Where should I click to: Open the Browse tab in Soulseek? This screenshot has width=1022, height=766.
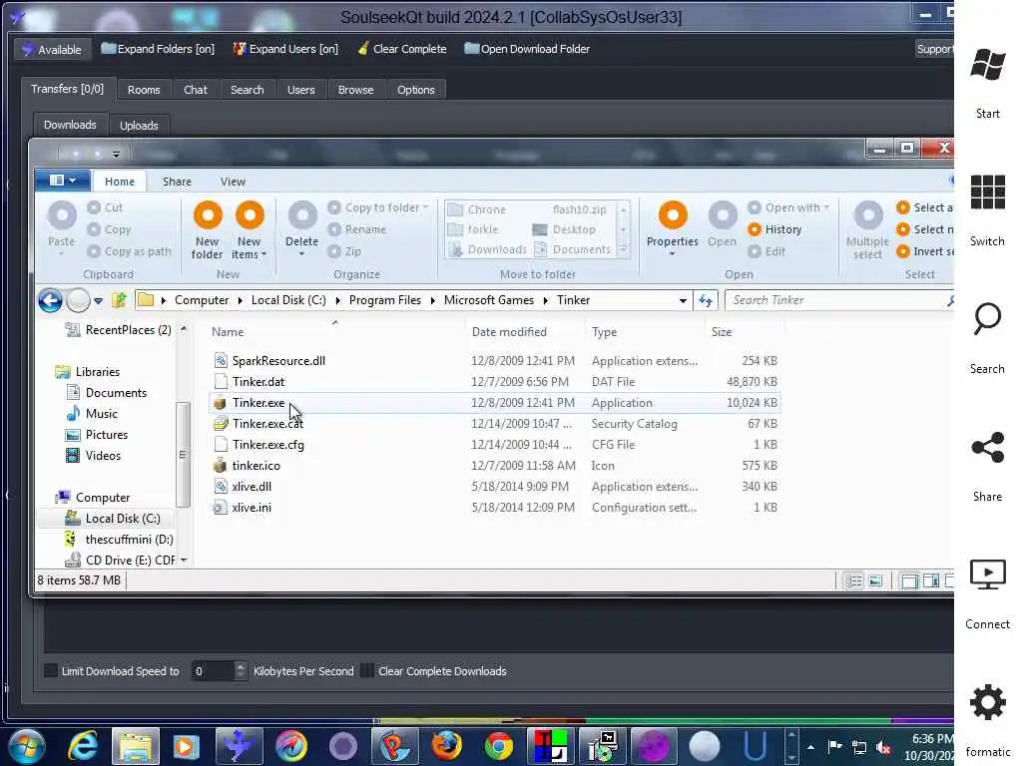[356, 90]
